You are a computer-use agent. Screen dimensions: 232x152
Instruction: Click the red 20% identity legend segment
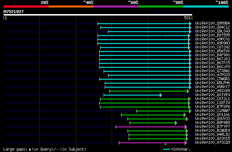[26, 6]
